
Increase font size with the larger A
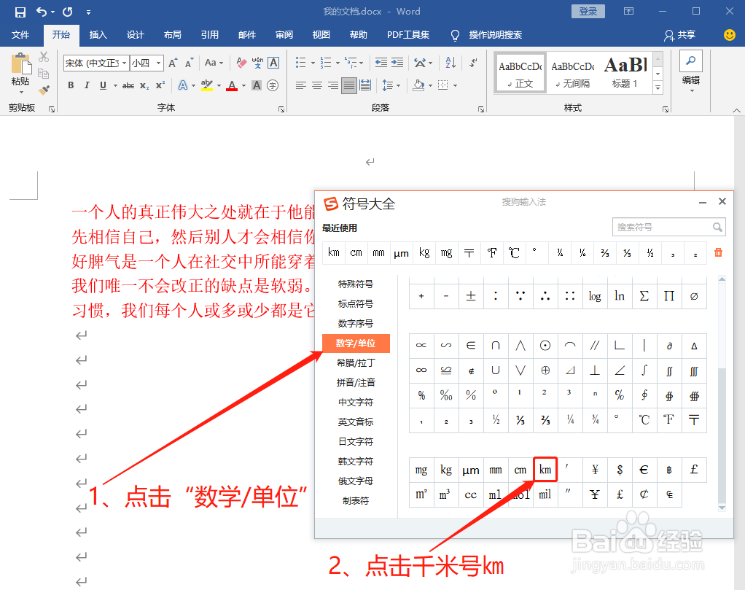[x=173, y=63]
